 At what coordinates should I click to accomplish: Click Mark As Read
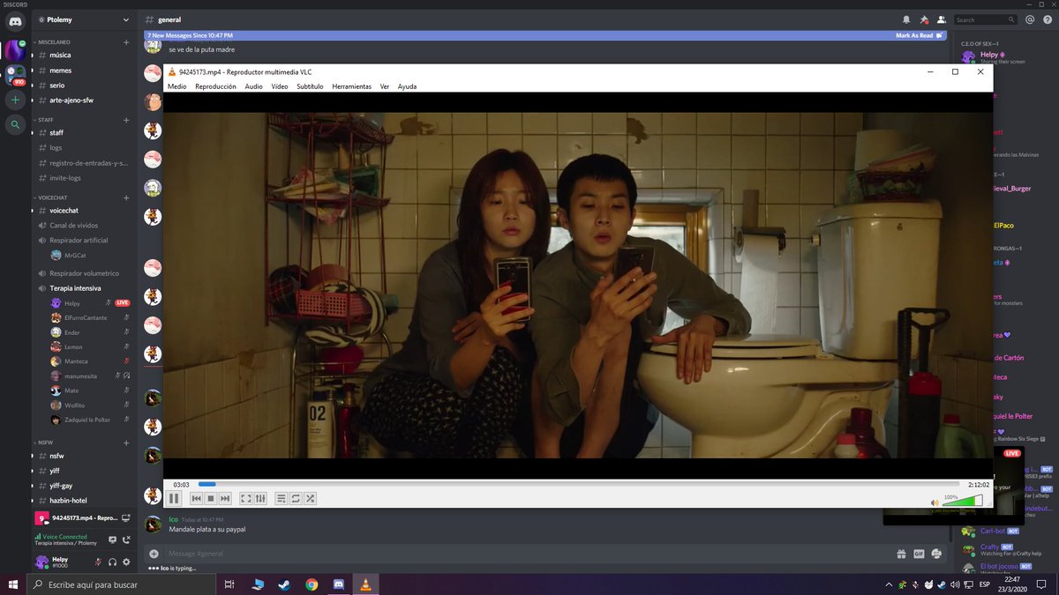point(919,35)
